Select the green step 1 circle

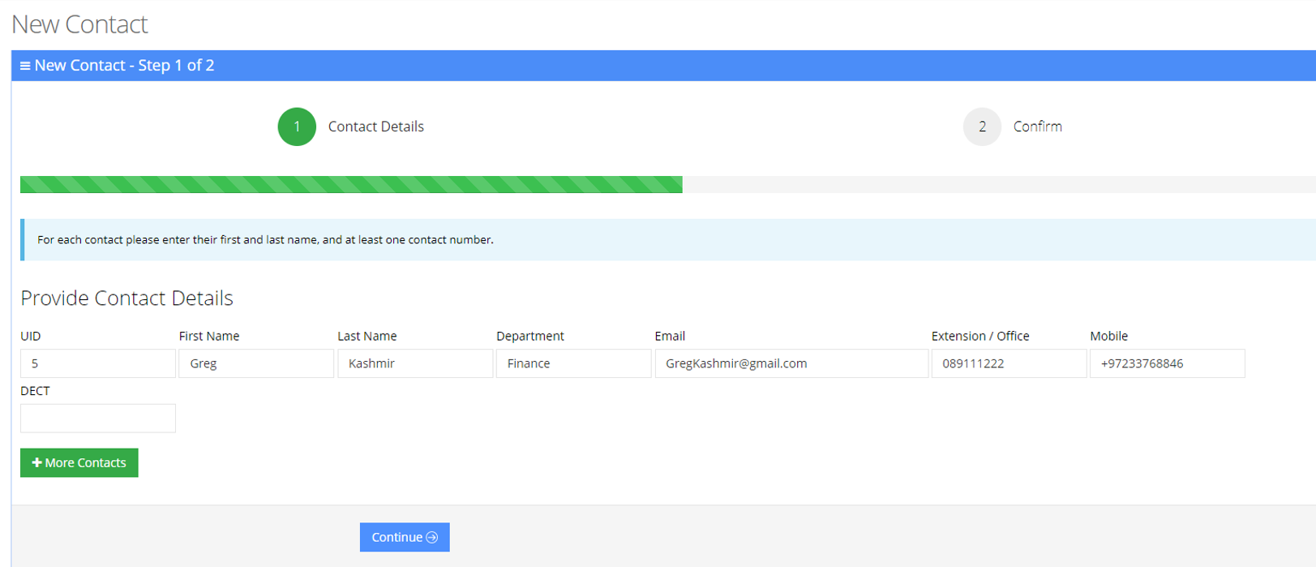click(x=297, y=127)
